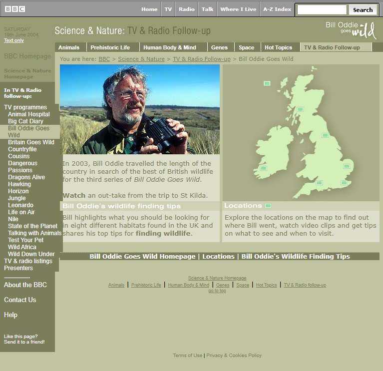The width and height of the screenshot is (383, 371).
Task: Follow the Text only link
Action: click(x=14, y=40)
